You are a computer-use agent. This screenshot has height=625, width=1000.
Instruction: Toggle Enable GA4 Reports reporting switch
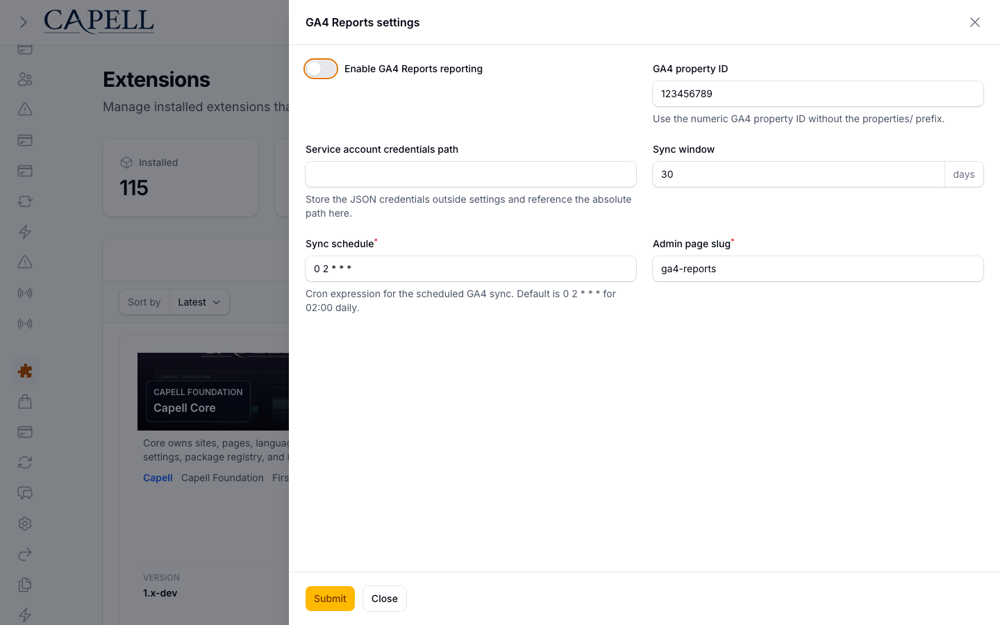click(321, 69)
